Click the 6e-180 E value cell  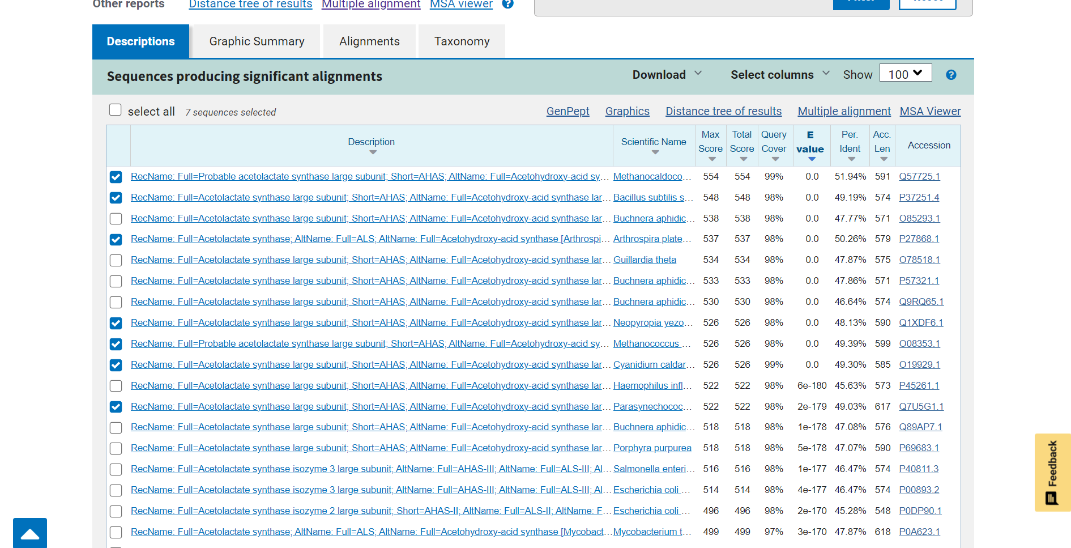tap(812, 386)
